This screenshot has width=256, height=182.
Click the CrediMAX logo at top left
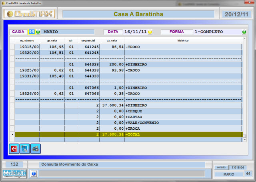coord(29,14)
